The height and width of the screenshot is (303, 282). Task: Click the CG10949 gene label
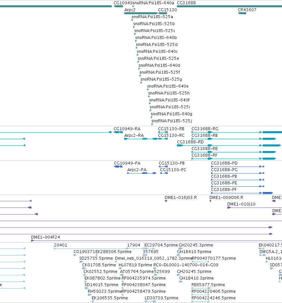pos(123,3)
